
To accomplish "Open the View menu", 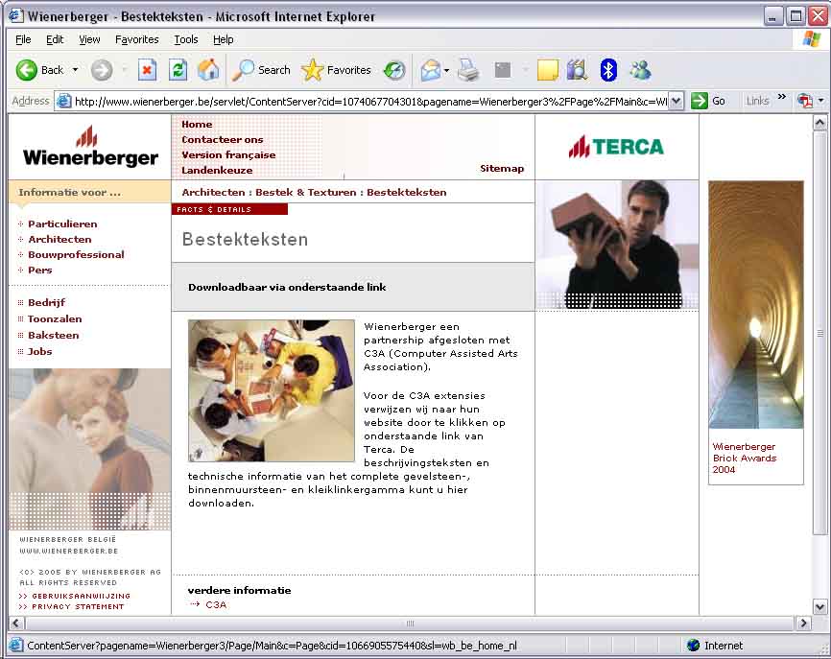I will [x=89, y=39].
